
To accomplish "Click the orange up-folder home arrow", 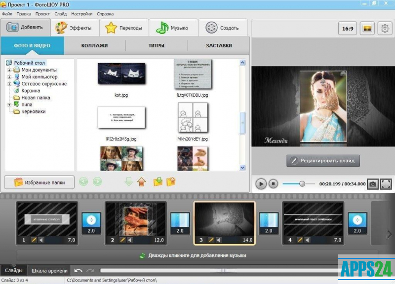I will pos(142,182).
